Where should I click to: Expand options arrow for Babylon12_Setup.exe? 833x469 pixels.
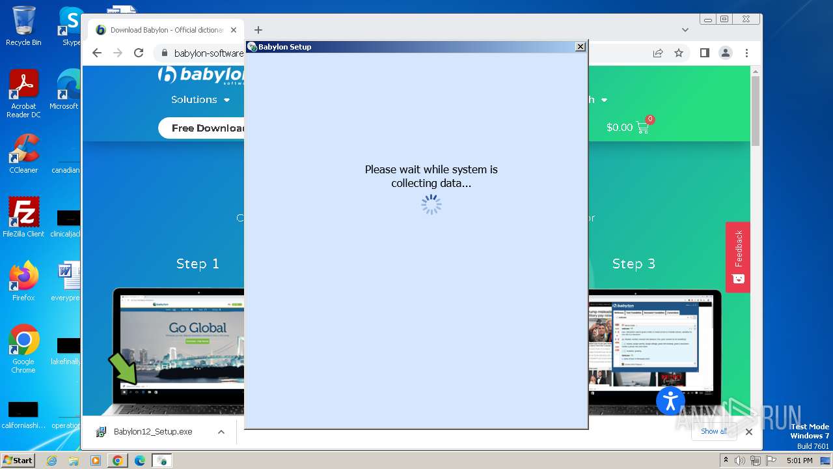221,432
